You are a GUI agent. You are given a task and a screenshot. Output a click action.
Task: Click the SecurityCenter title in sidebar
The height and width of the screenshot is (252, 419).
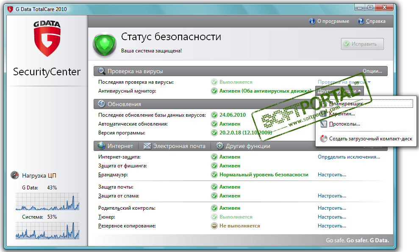[47, 71]
